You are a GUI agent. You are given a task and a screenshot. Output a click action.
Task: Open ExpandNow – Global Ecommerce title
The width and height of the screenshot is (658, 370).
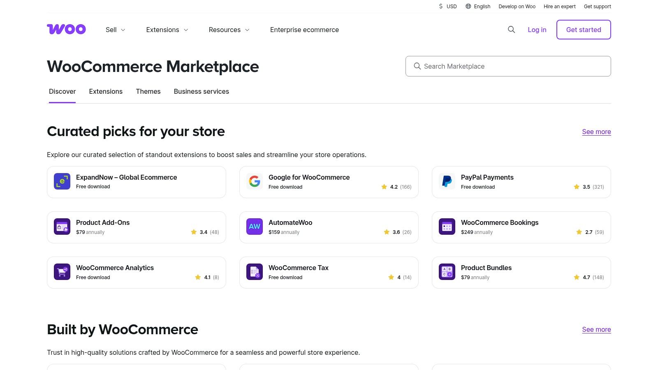point(126,177)
